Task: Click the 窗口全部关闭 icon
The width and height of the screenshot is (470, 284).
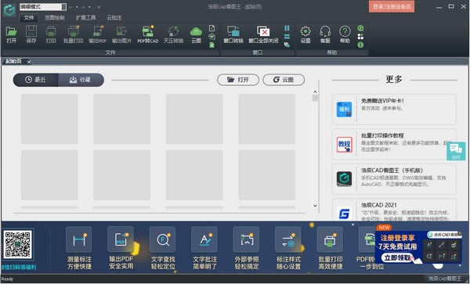Action: pos(263,34)
